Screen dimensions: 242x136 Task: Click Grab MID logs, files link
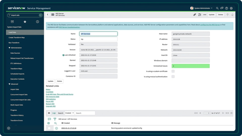pyautogui.click(x=59, y=94)
